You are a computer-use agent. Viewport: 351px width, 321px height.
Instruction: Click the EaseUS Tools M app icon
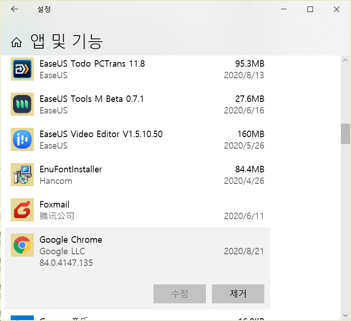click(x=22, y=104)
